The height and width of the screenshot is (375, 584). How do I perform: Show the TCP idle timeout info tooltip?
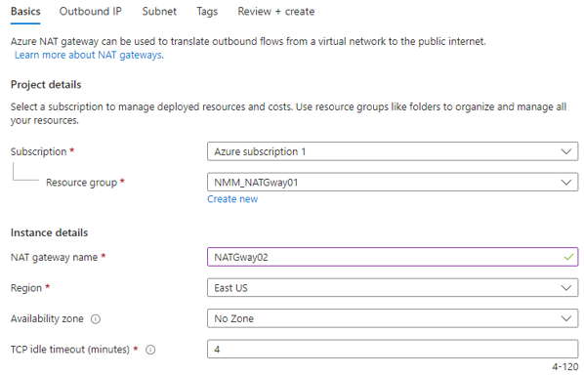click(x=150, y=350)
